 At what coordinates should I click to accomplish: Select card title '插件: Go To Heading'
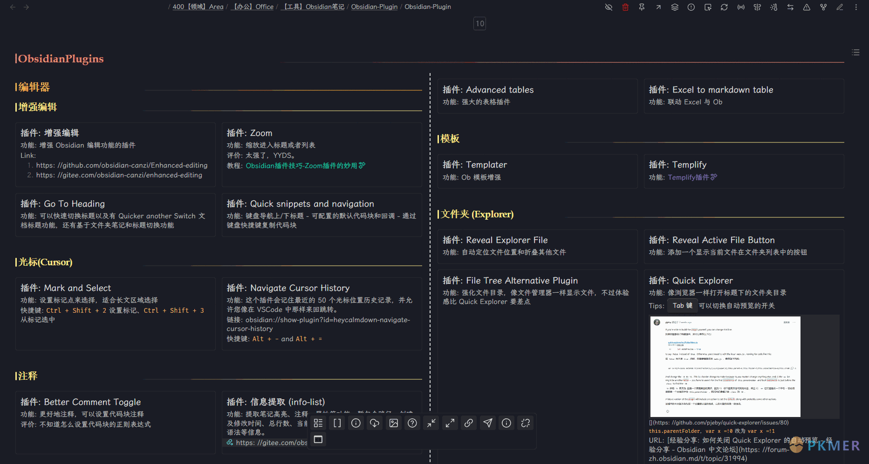(x=62, y=204)
